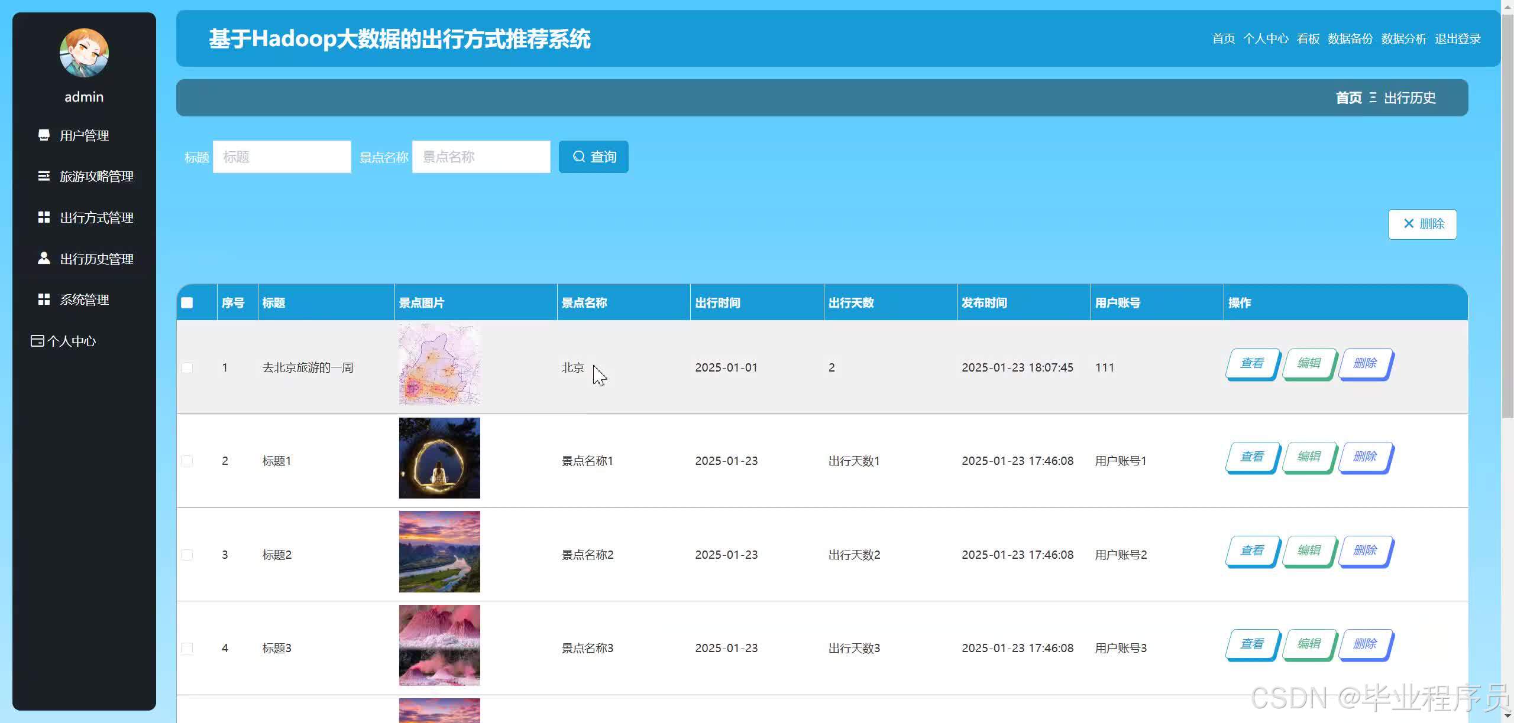The image size is (1514, 723).
Task: Click 删除 in the 标题3 row
Action: point(1365,644)
